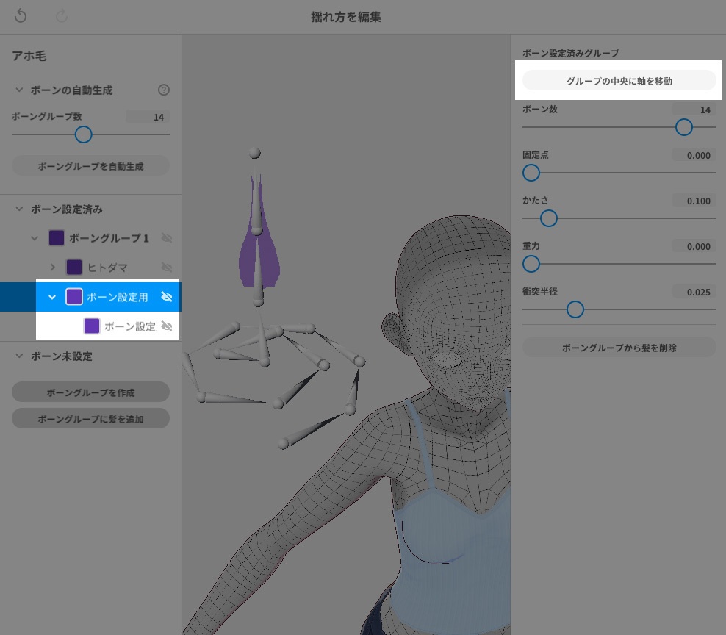Select the ヒトダマ tree row label
726x635 pixels.
[107, 268]
